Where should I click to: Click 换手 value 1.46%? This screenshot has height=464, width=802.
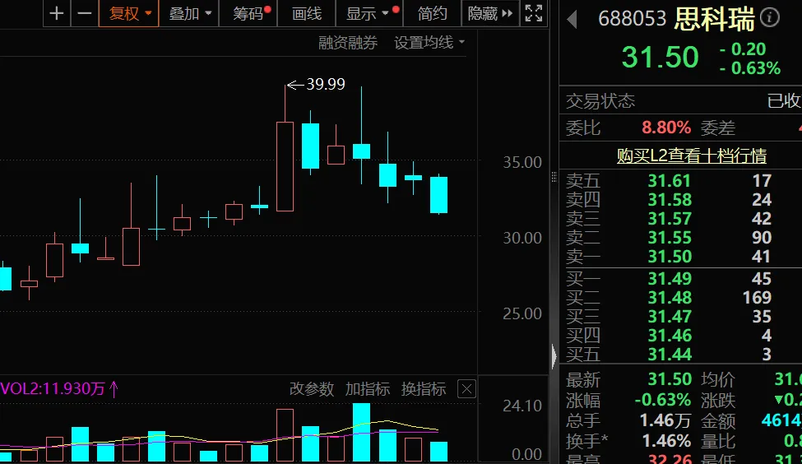[x=667, y=440]
